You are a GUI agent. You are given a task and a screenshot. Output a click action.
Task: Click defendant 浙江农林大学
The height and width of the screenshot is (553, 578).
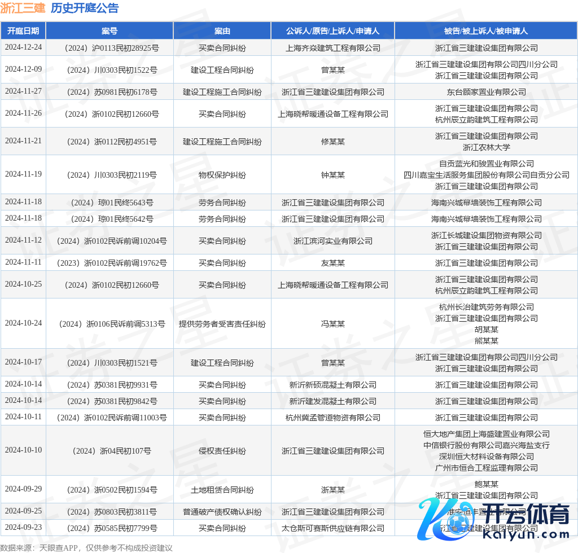(x=486, y=147)
